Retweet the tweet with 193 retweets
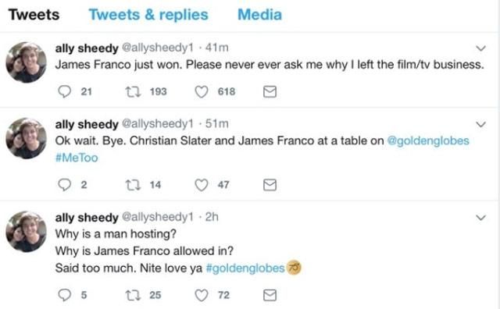Viewport: 500px width, 309px height. tap(133, 92)
